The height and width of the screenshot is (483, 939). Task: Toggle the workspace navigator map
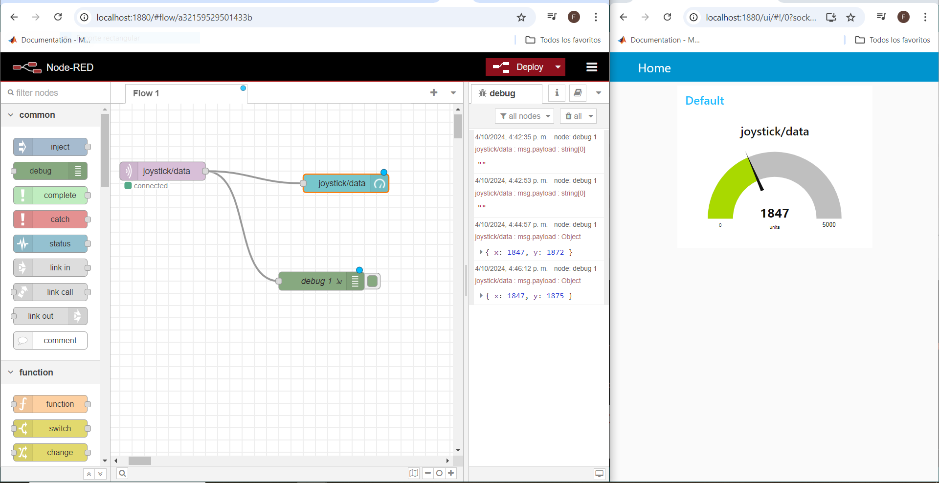[414, 473]
